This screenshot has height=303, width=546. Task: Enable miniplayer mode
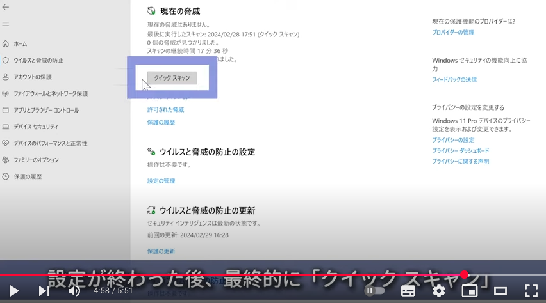(x=469, y=291)
